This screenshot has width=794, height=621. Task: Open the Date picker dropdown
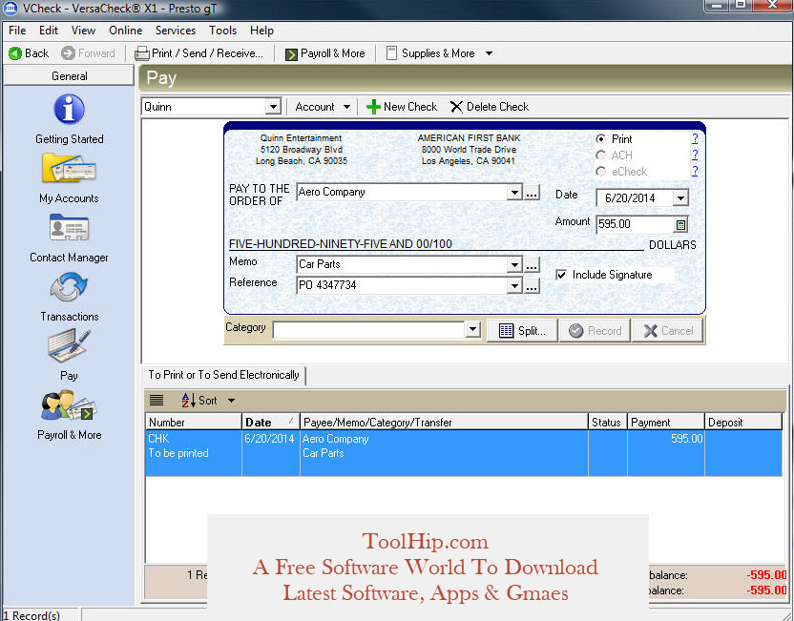coord(680,197)
